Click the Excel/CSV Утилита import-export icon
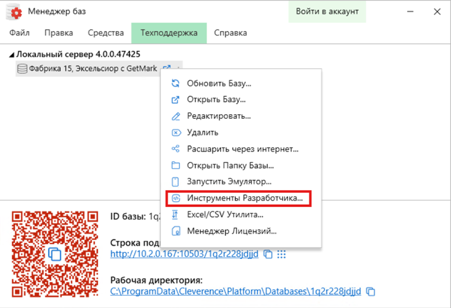This screenshot has height=308, width=451. point(175,215)
